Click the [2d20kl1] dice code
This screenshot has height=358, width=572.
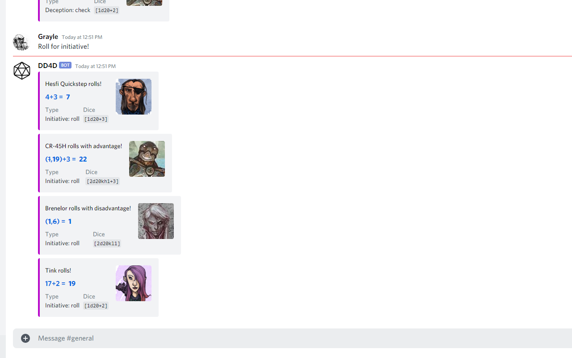[107, 243]
